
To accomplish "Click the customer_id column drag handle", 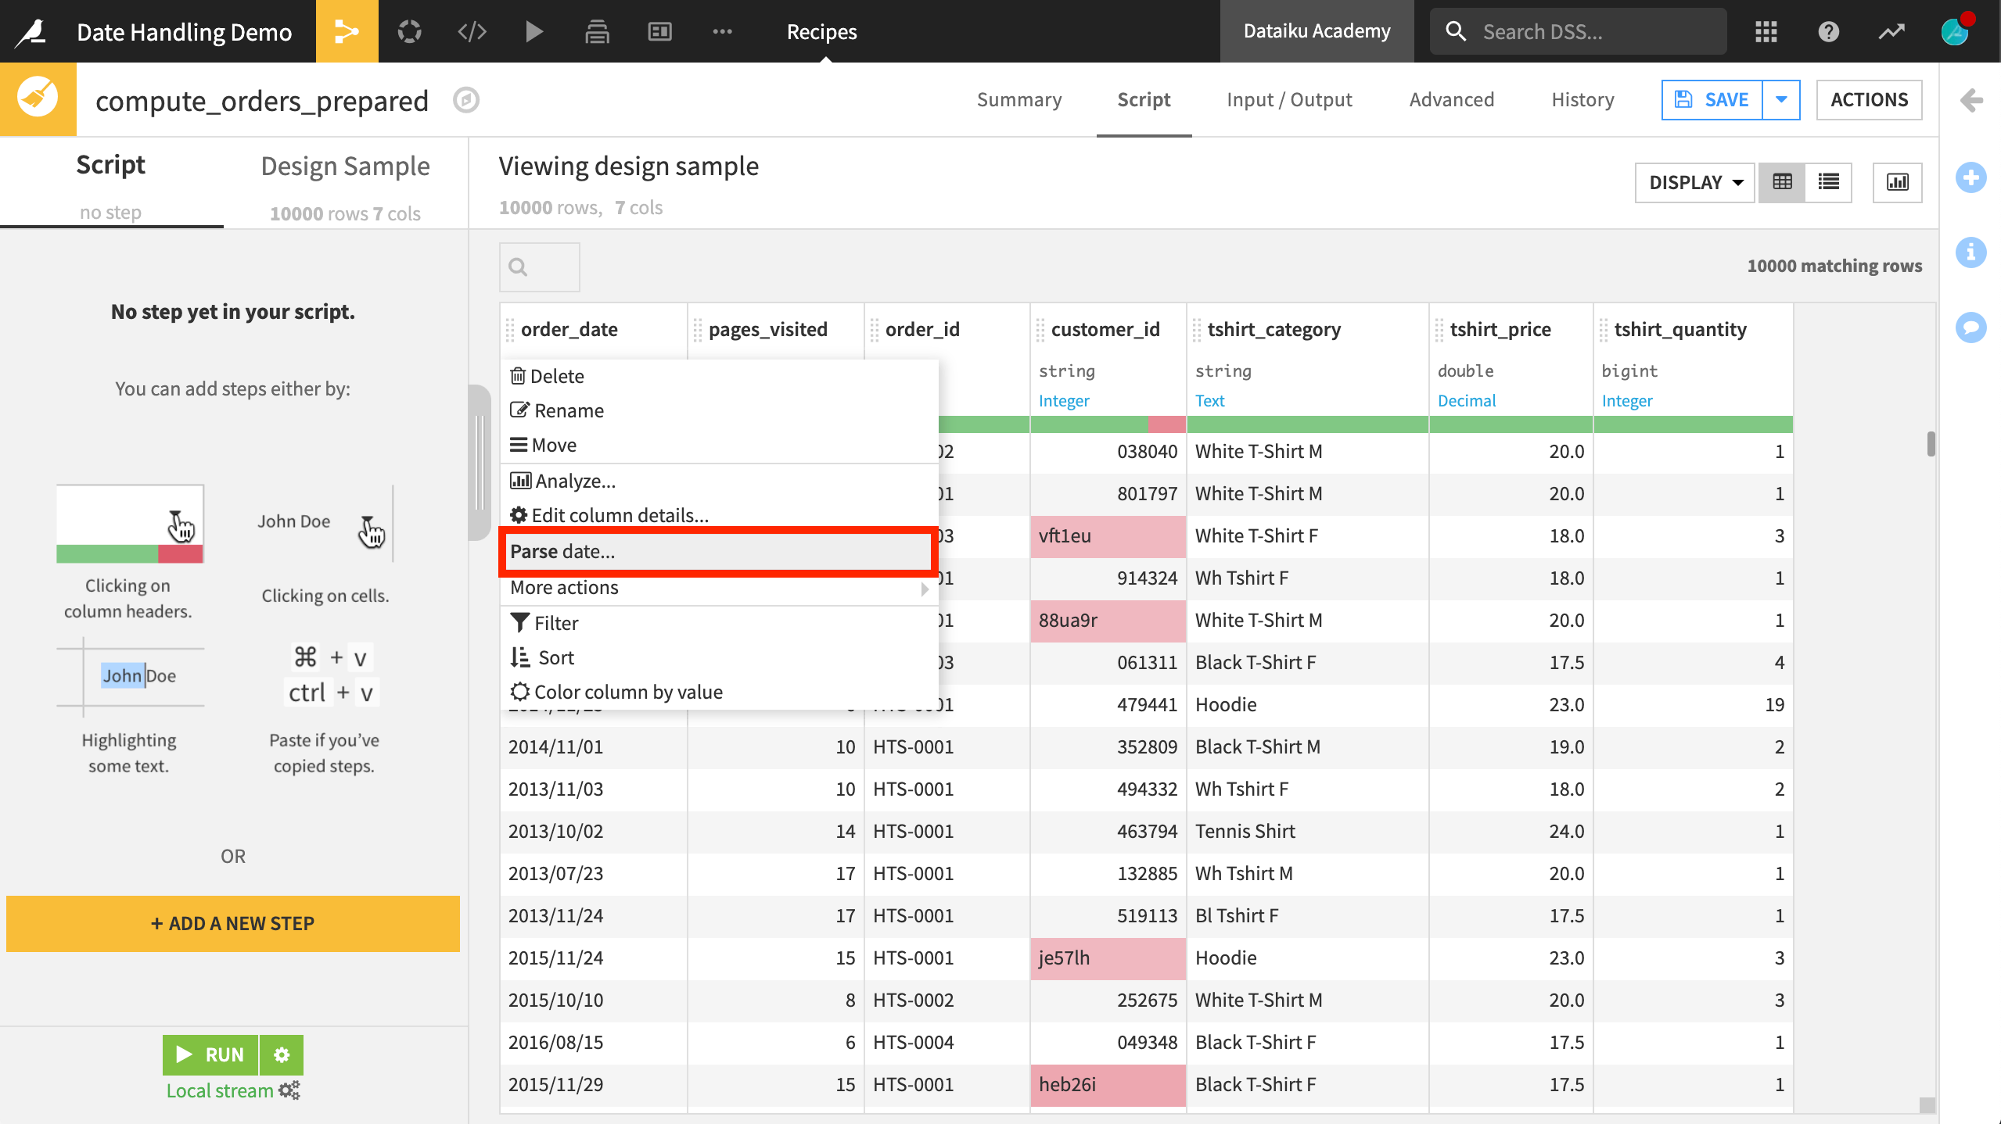I will tap(1040, 330).
